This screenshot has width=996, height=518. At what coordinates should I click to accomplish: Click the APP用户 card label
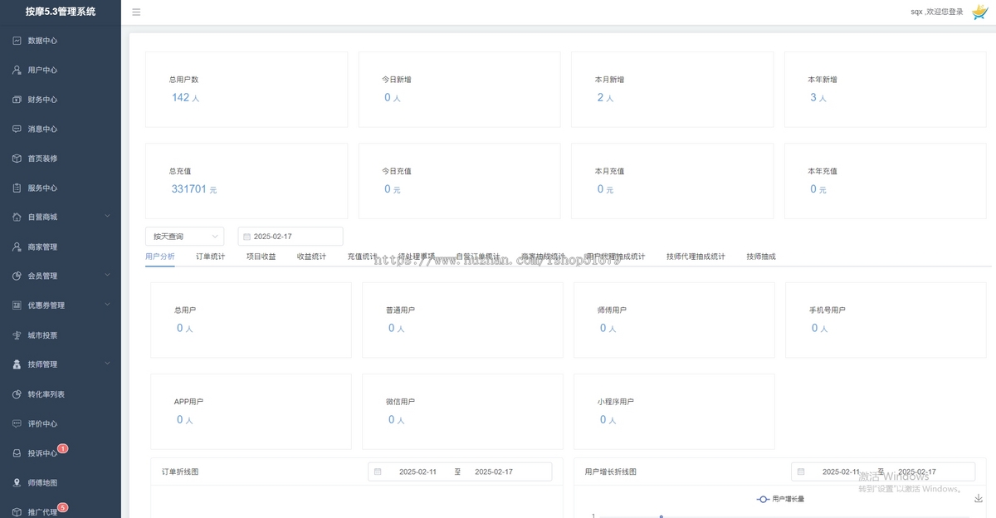[x=188, y=401]
